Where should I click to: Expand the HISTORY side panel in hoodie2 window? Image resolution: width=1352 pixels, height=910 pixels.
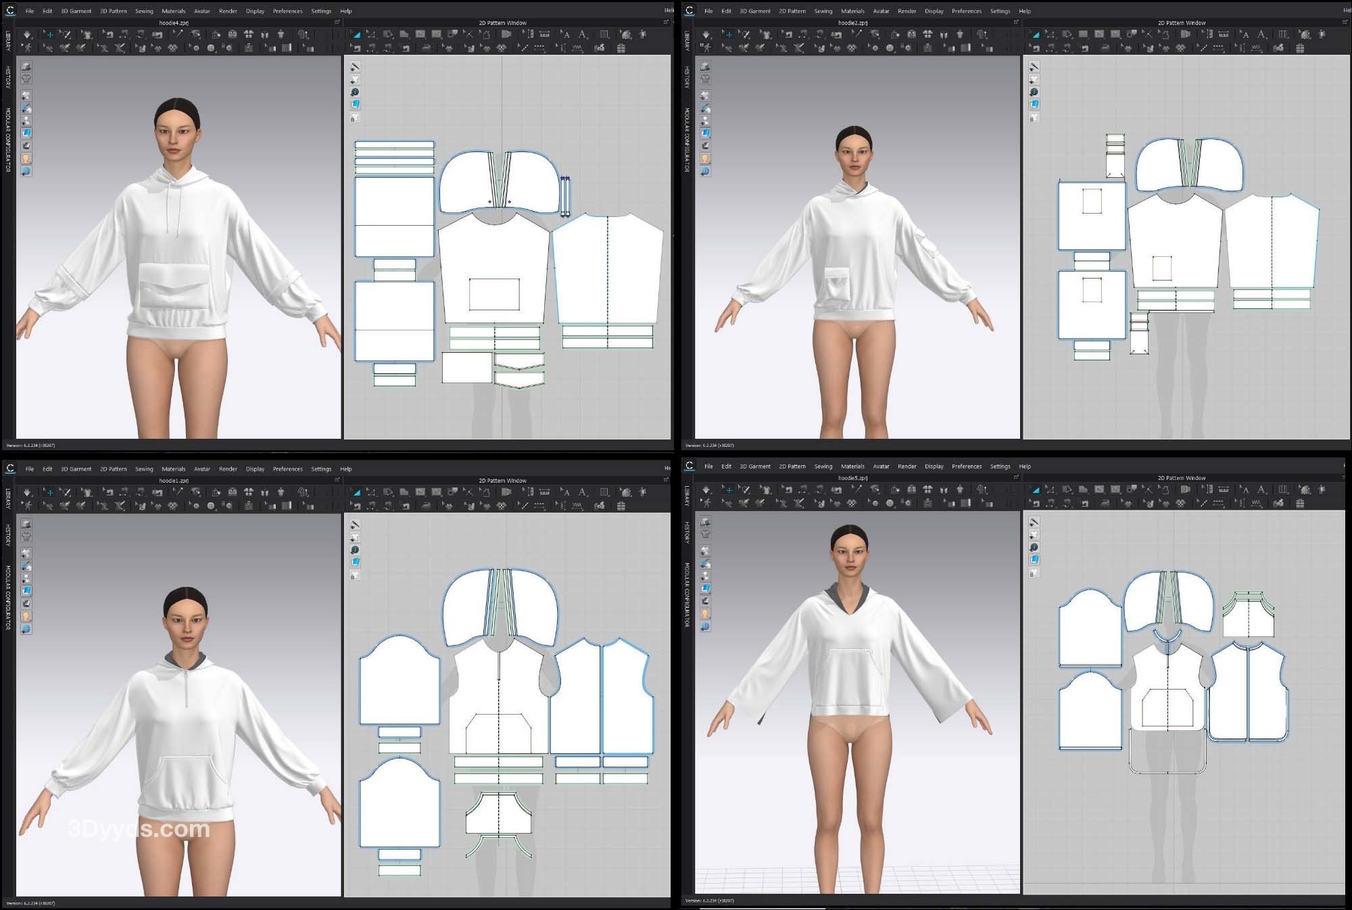(687, 77)
